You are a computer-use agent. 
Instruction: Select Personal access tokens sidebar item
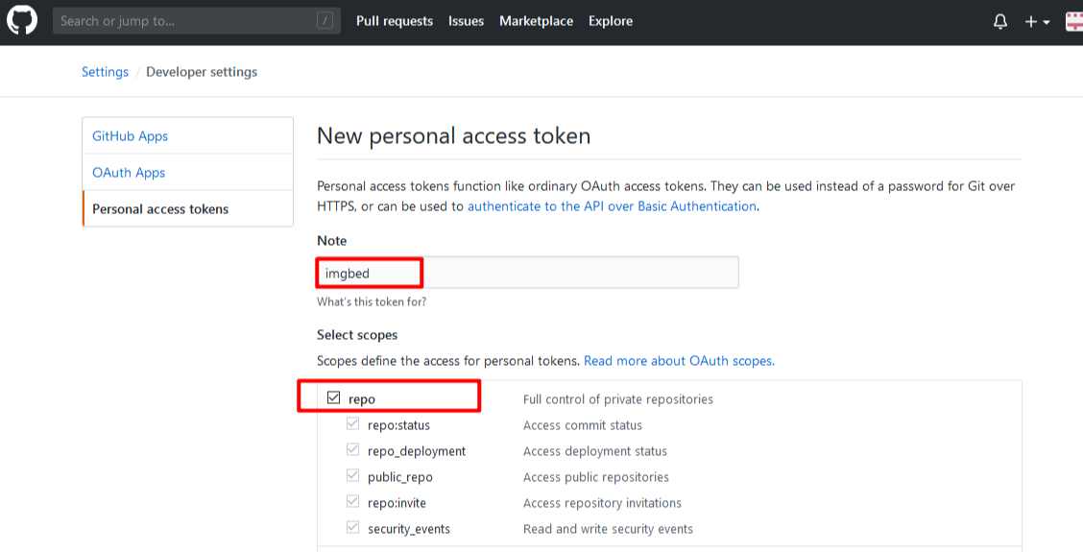click(160, 209)
